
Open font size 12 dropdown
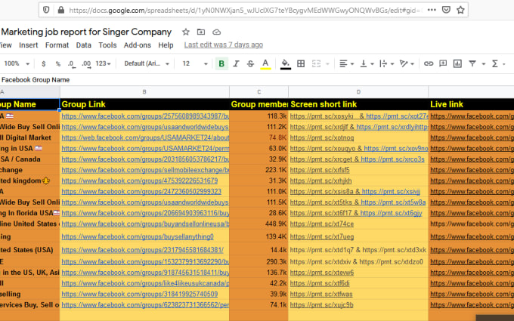195,63
